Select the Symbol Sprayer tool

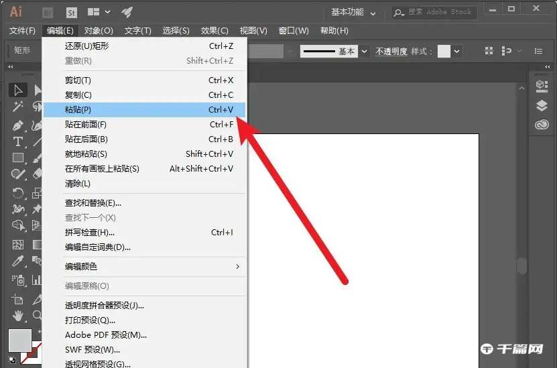[x=19, y=280]
